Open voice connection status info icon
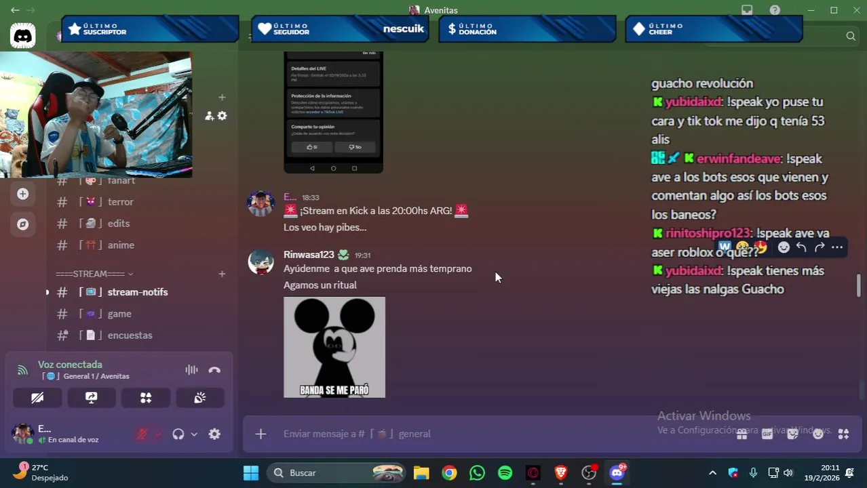Image resolution: width=867 pixels, height=488 pixels. click(22, 370)
